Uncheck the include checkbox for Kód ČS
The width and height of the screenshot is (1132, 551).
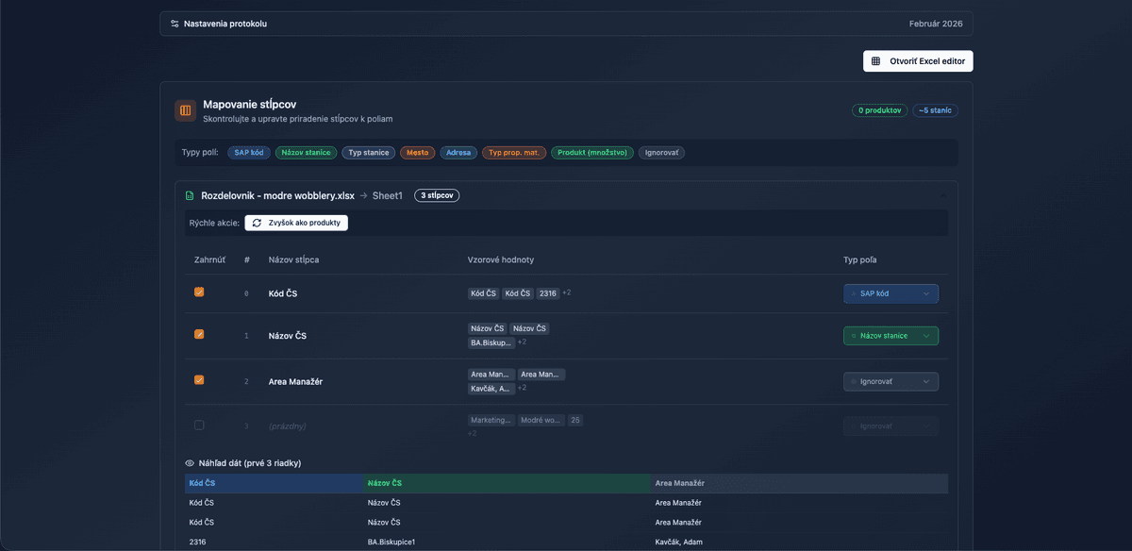point(199,292)
